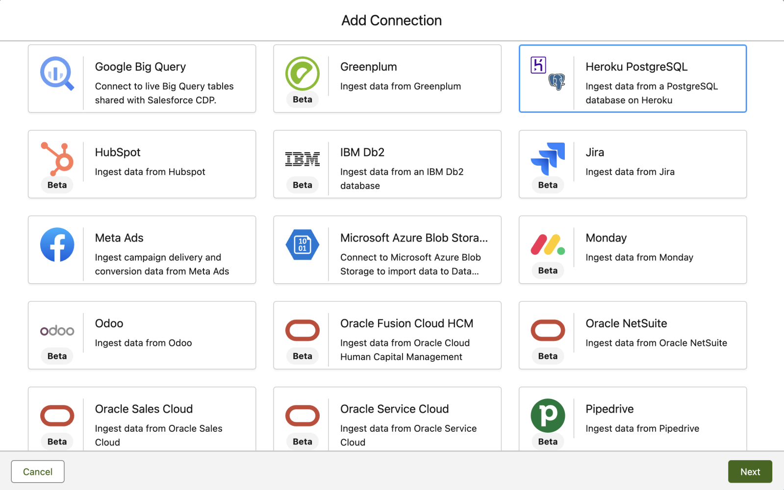The height and width of the screenshot is (490, 784).
Task: Click the Beta badge under Odoo
Action: pyautogui.click(x=57, y=356)
